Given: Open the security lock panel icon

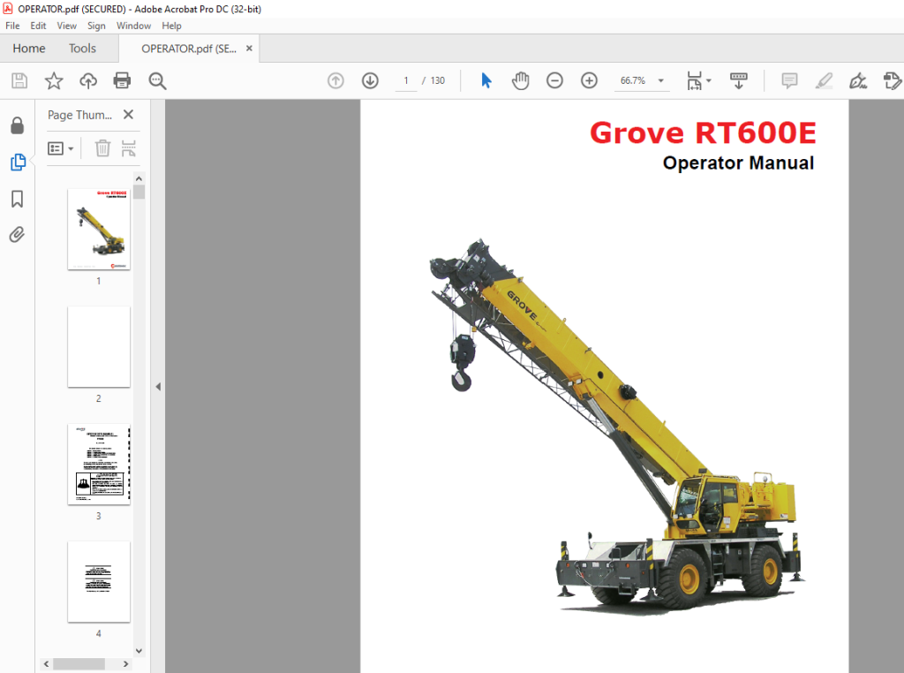Looking at the screenshot, I should [x=18, y=125].
